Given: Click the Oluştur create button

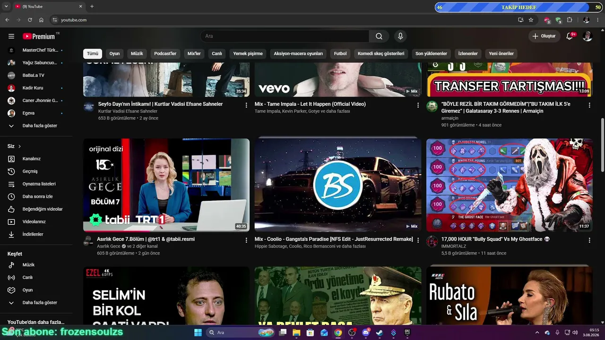Looking at the screenshot, I should click(x=544, y=36).
